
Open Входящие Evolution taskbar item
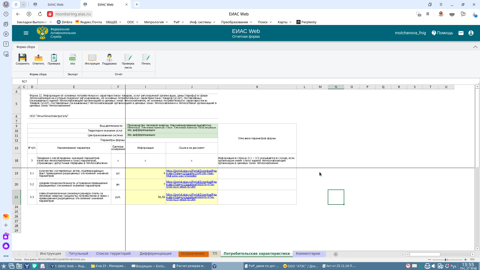tap(149, 266)
